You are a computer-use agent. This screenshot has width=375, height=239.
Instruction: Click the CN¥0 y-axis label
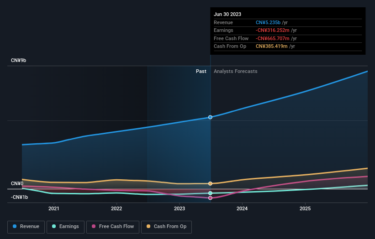pos(17,183)
